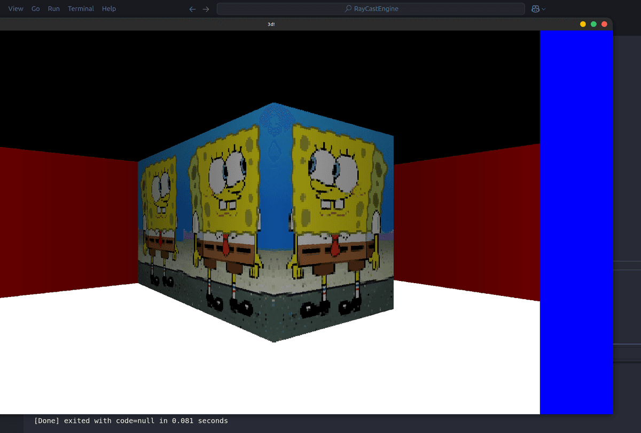Click the yellow minimize dot on 3d! window
641x433 pixels.
coord(582,24)
